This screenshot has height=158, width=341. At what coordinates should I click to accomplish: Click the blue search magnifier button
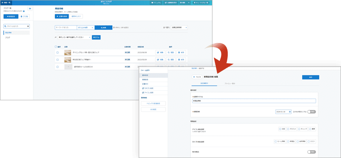[103, 28]
